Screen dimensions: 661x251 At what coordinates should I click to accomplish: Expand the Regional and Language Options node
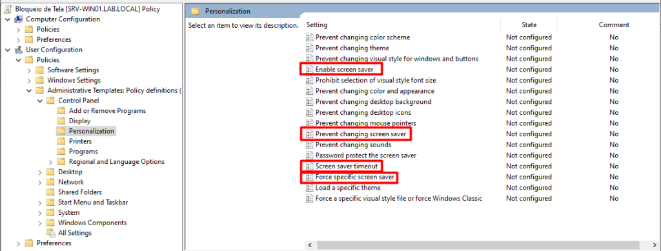pyautogui.click(x=50, y=162)
